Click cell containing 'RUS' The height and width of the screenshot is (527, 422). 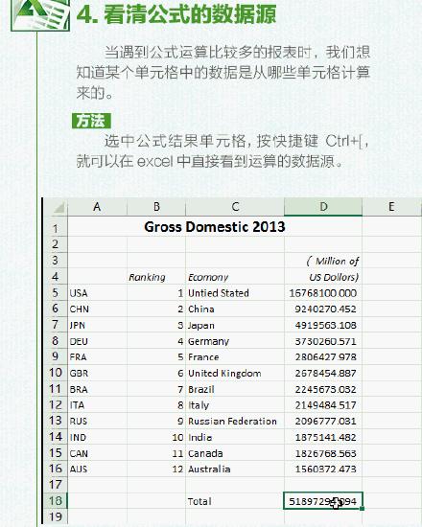(x=97, y=422)
